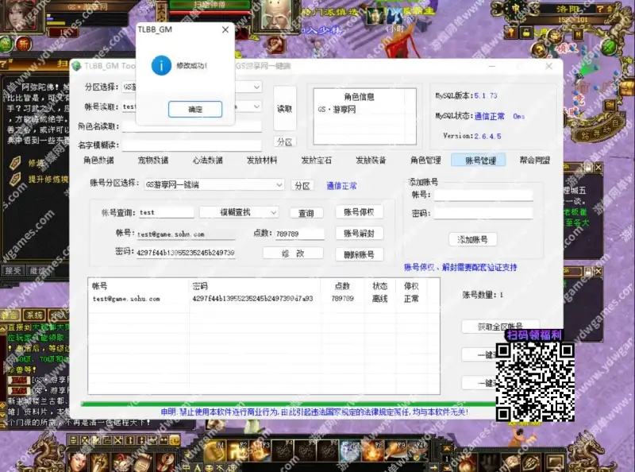This screenshot has width=635, height=472.
Task: Select the 系统 chat tab in game
Action: pos(34,315)
